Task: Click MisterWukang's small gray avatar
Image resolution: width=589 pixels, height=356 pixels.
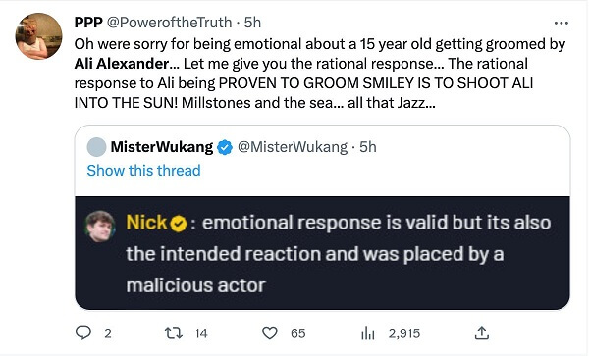Action: [x=96, y=147]
